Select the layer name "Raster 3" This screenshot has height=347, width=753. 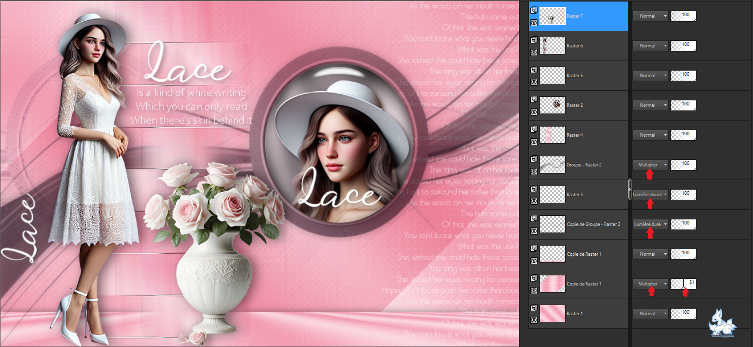pos(575,195)
